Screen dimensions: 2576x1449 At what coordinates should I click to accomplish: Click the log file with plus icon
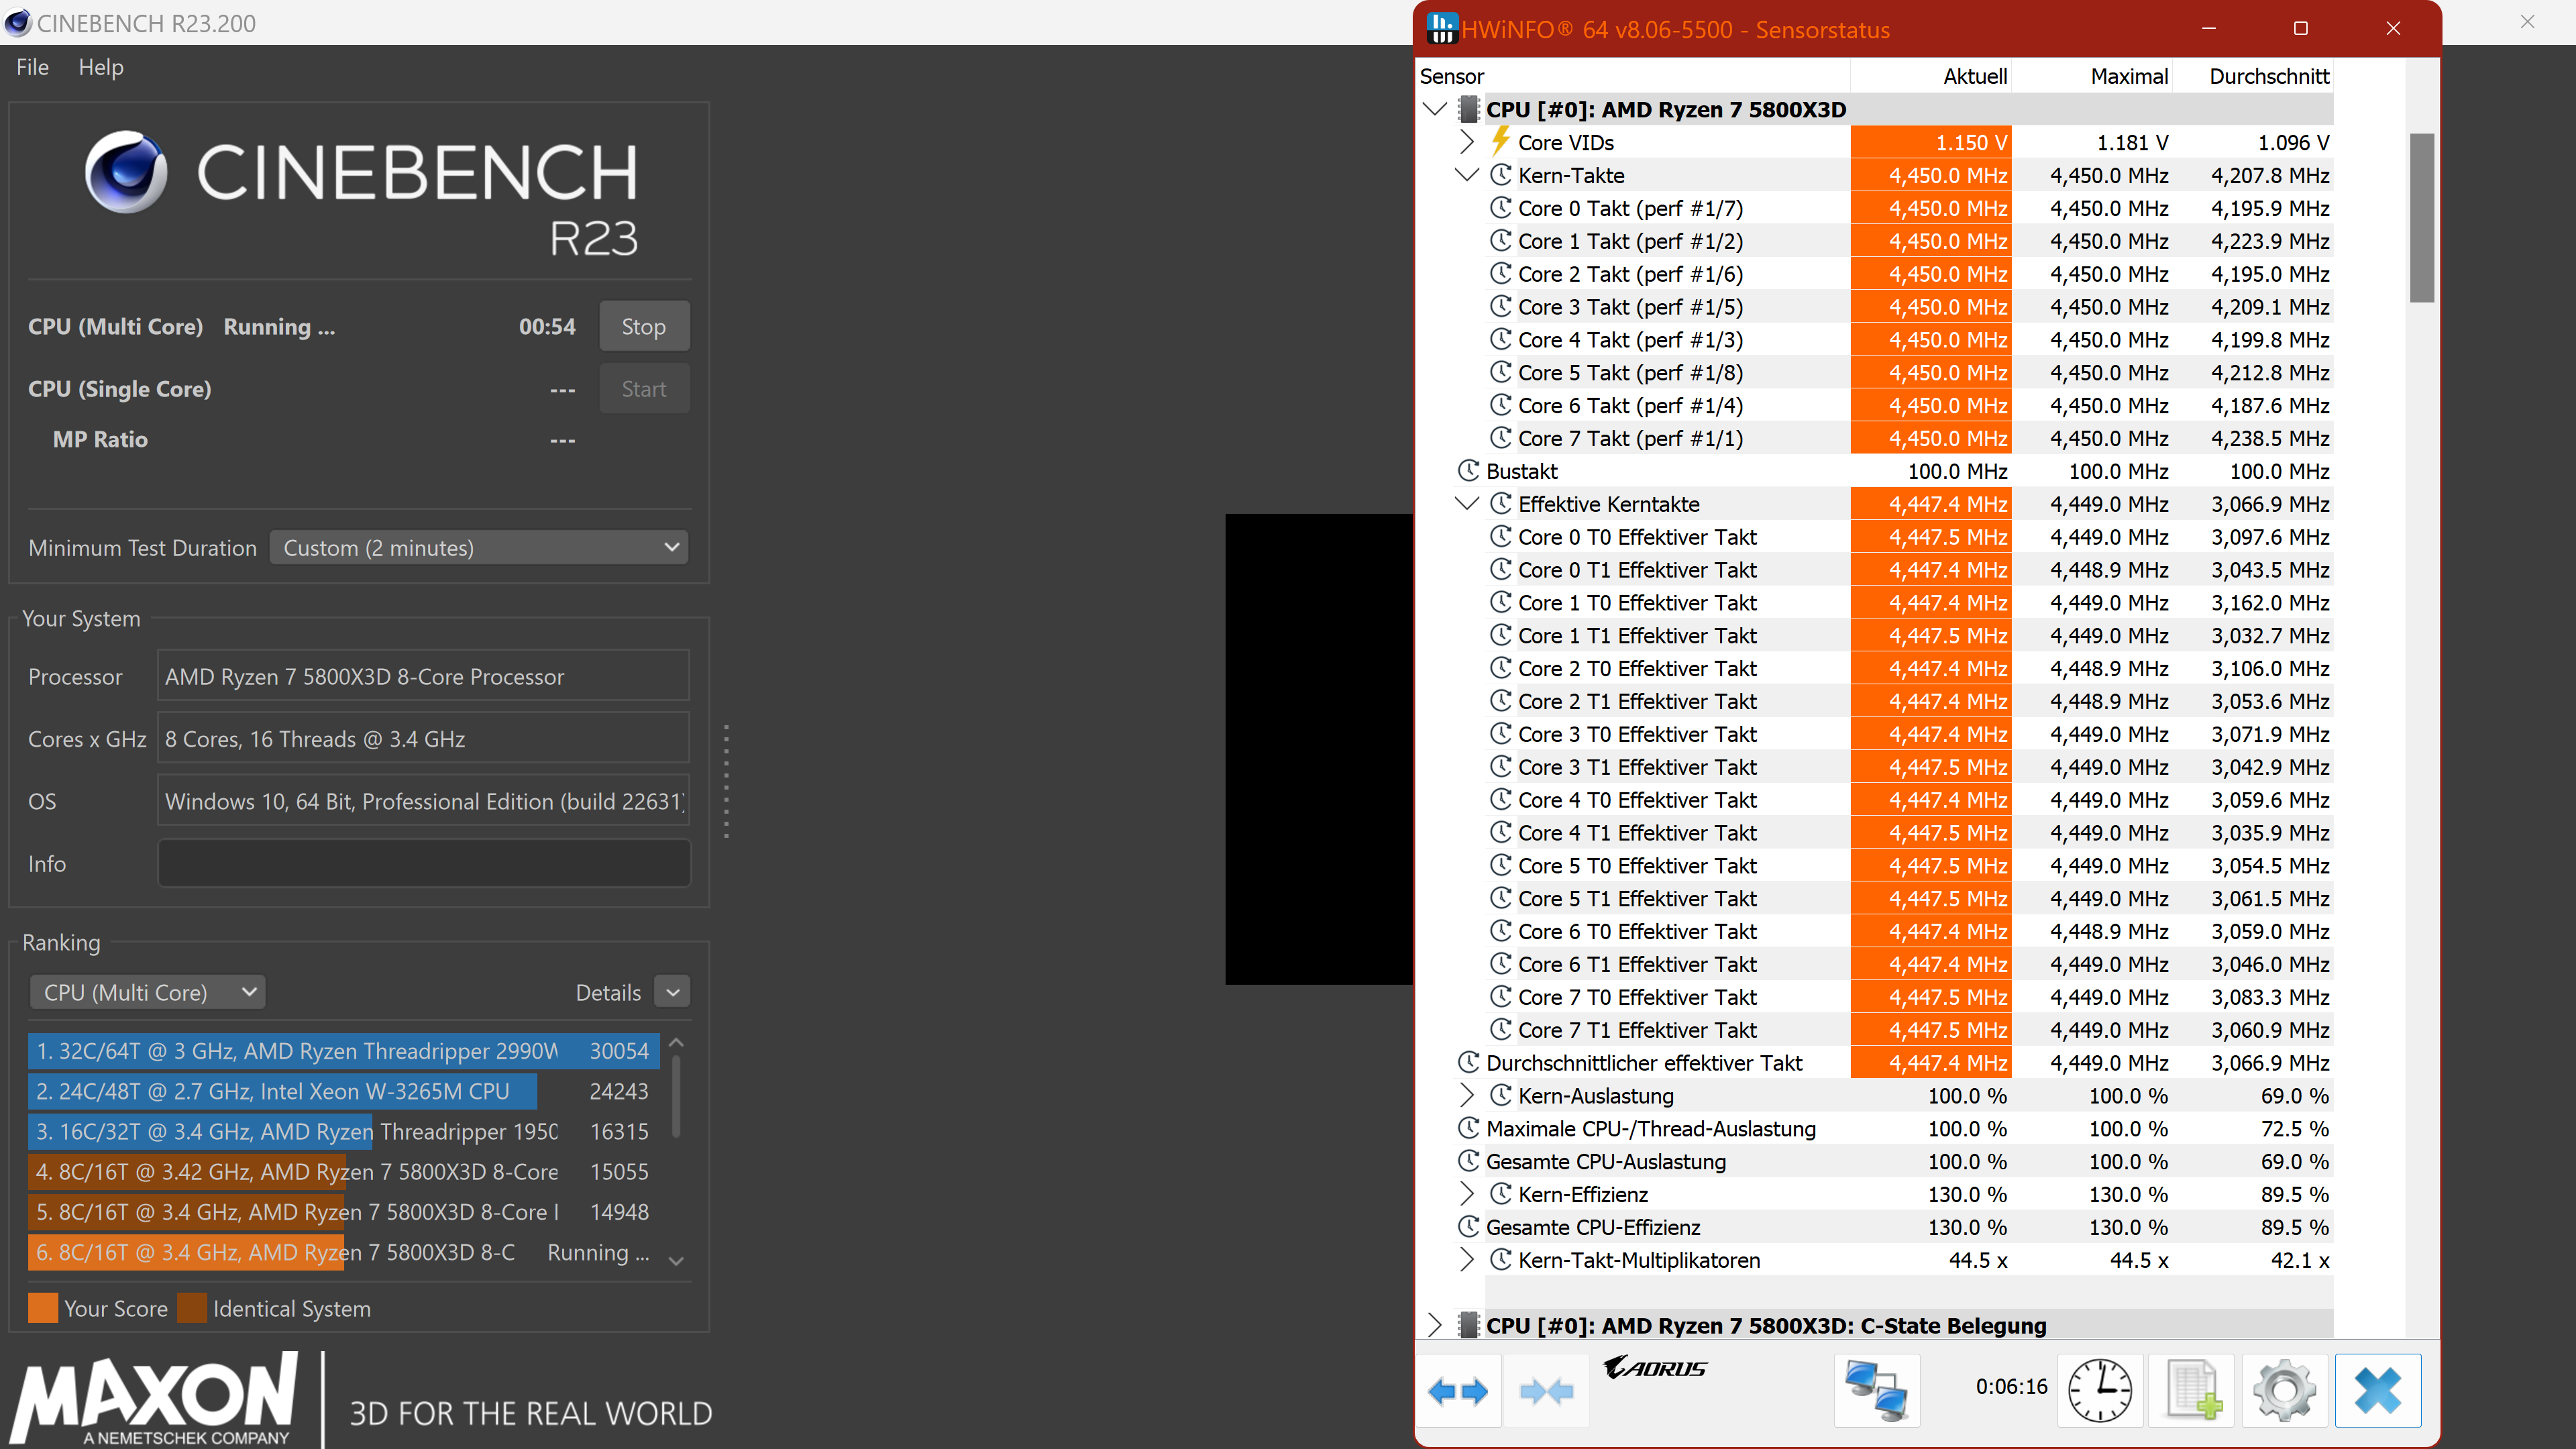[2192, 1390]
